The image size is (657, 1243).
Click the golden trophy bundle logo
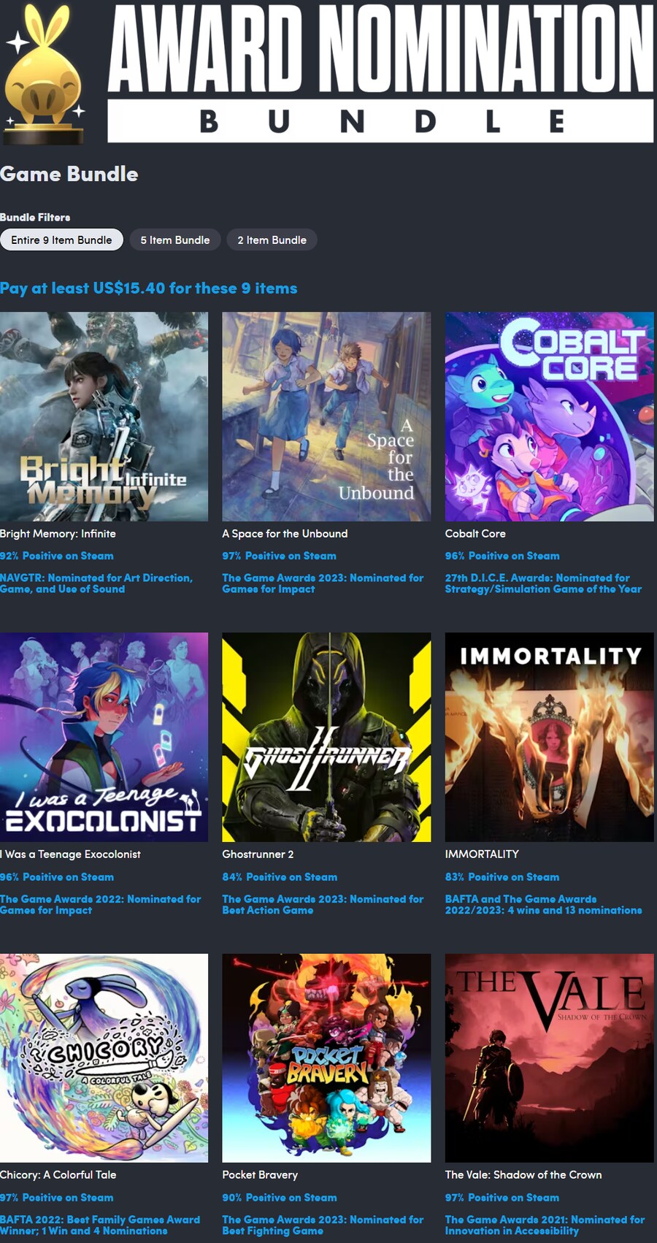[45, 73]
